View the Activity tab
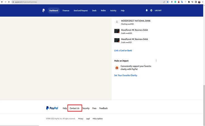 tap(113, 10)
